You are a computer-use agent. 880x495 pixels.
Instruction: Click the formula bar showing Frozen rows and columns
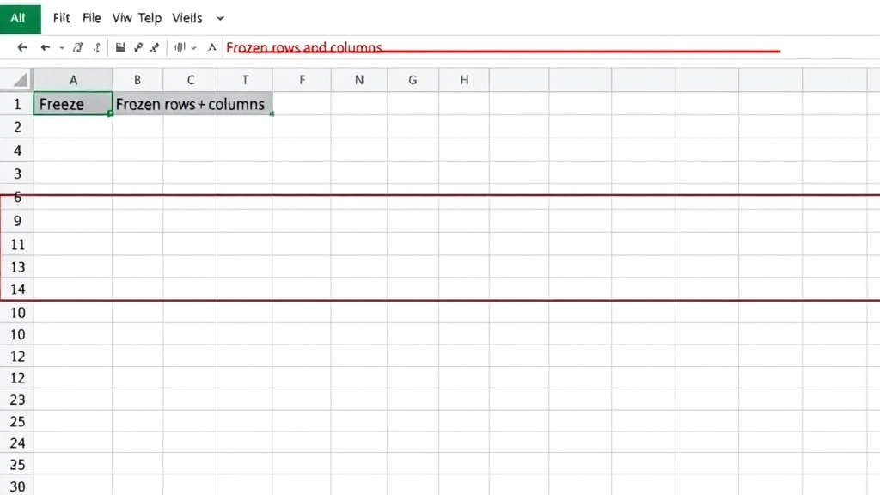click(498, 48)
